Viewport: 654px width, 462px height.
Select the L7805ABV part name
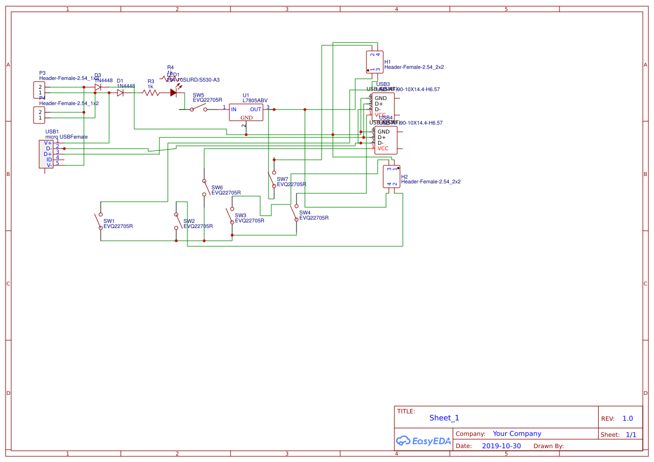click(x=255, y=101)
